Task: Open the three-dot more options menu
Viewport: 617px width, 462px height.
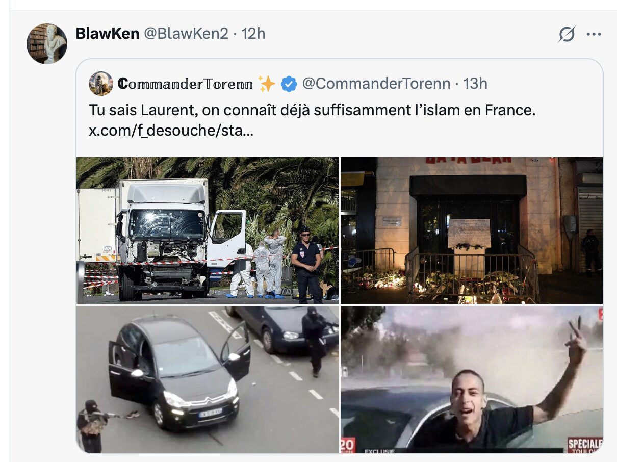Action: point(594,34)
